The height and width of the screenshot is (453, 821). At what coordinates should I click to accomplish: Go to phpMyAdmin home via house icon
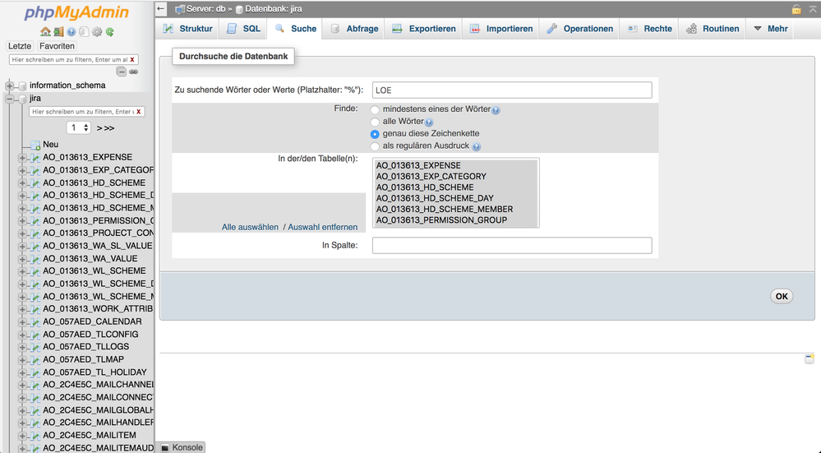tap(45, 32)
